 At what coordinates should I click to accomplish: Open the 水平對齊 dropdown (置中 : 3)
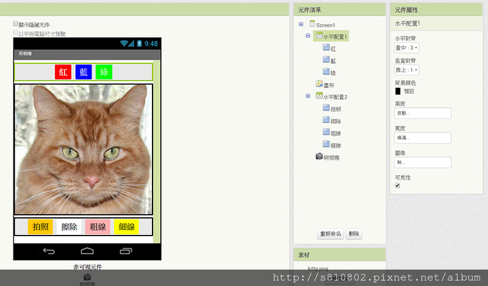tap(406, 48)
